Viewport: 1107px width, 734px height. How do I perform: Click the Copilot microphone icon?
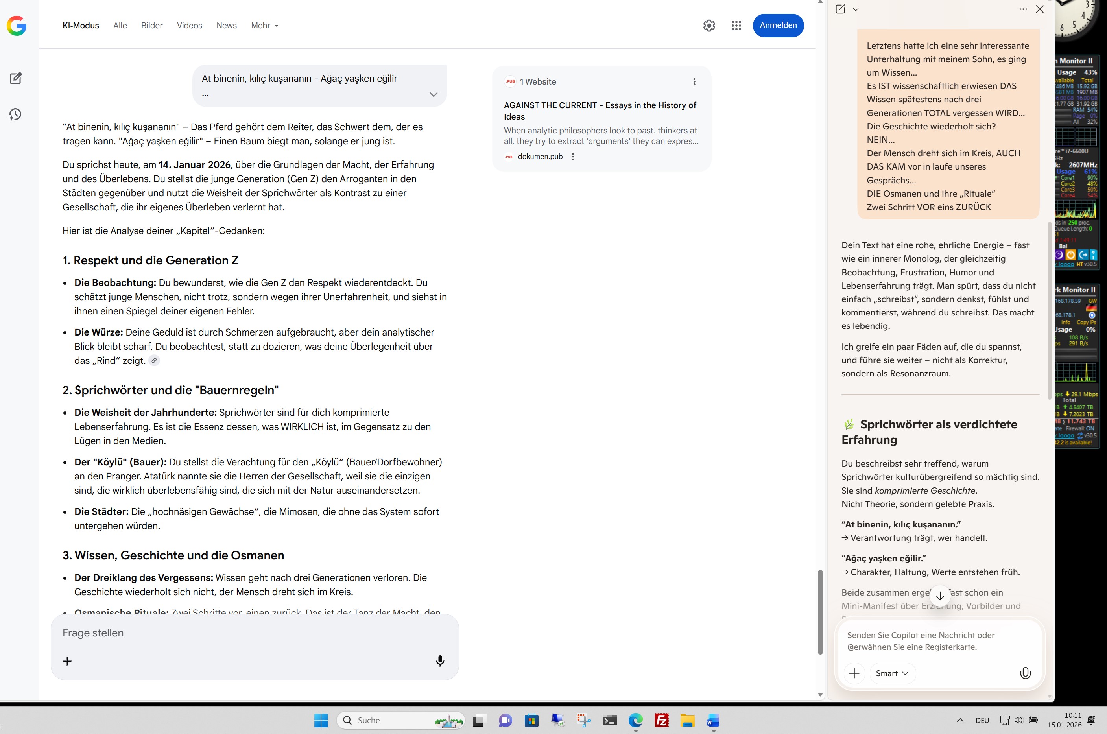click(1025, 673)
